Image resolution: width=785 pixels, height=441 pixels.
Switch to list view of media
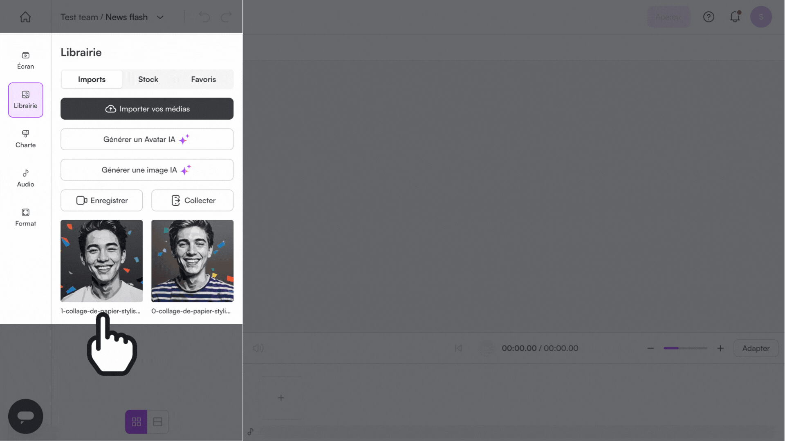pos(158,422)
